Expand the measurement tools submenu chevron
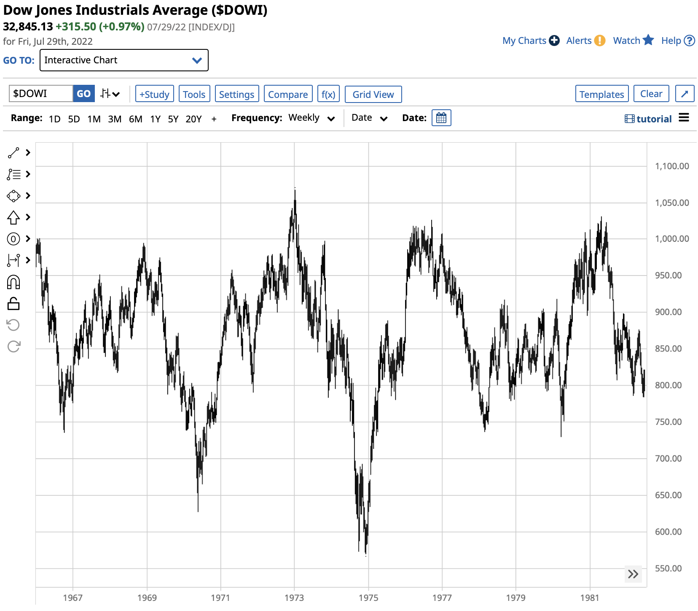Screen dimensions: 698x611 [28, 260]
